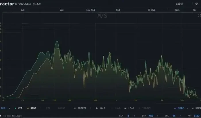Viewport: 201px width, 118px height.
Task: Click the 10k frequency axis label
Action: coord(182,100)
